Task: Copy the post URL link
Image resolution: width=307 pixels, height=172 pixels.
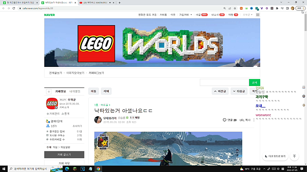Action: (245, 120)
